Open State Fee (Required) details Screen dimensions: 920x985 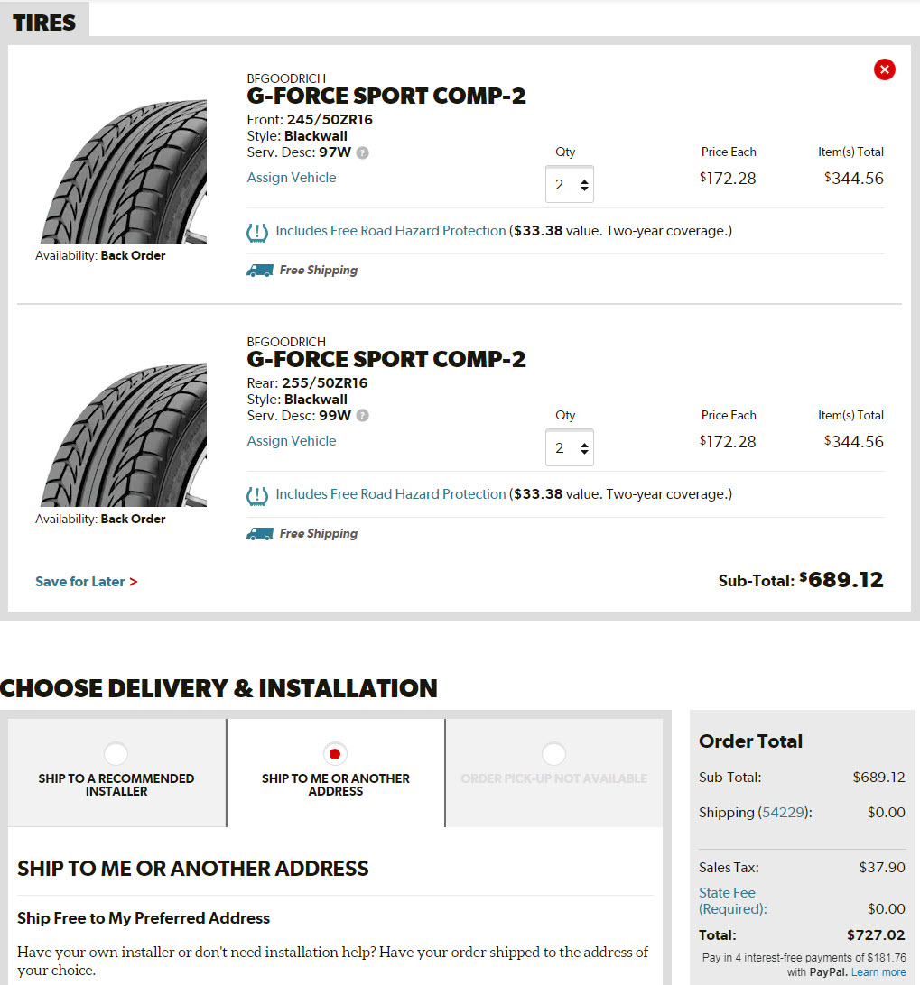[732, 901]
